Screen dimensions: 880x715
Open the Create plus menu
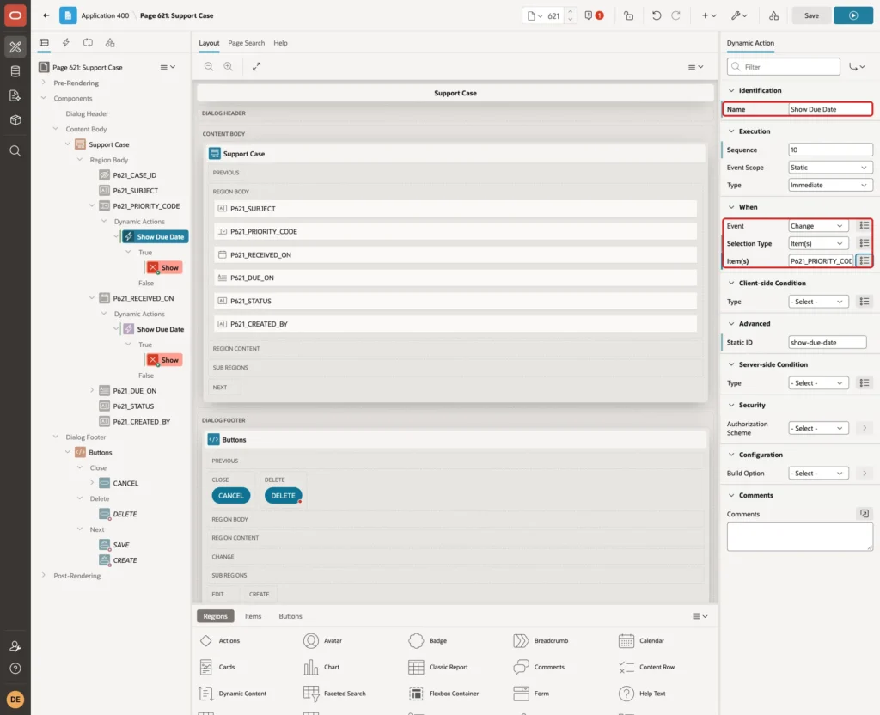(x=709, y=15)
